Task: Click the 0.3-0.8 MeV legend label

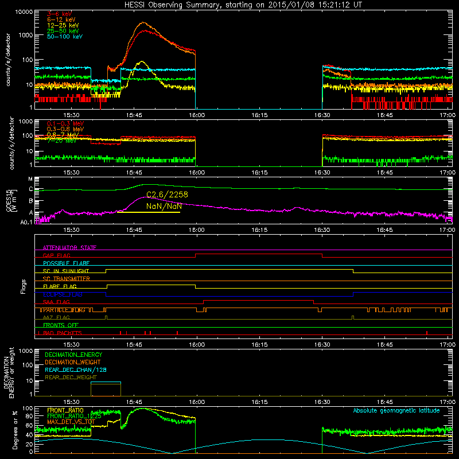Action: tap(65, 129)
